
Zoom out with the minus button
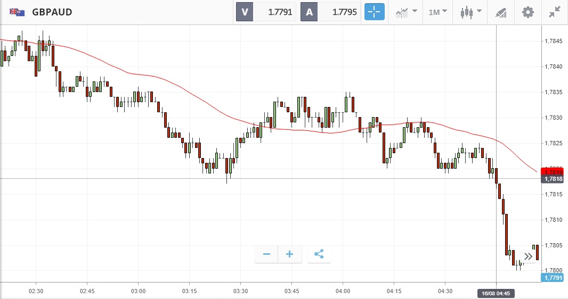coord(266,254)
